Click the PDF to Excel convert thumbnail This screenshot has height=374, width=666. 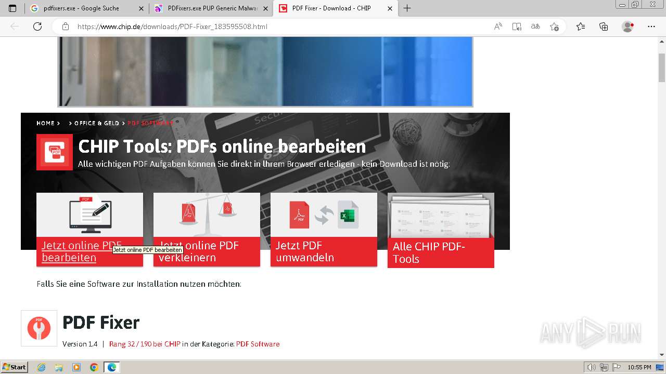[x=324, y=215]
